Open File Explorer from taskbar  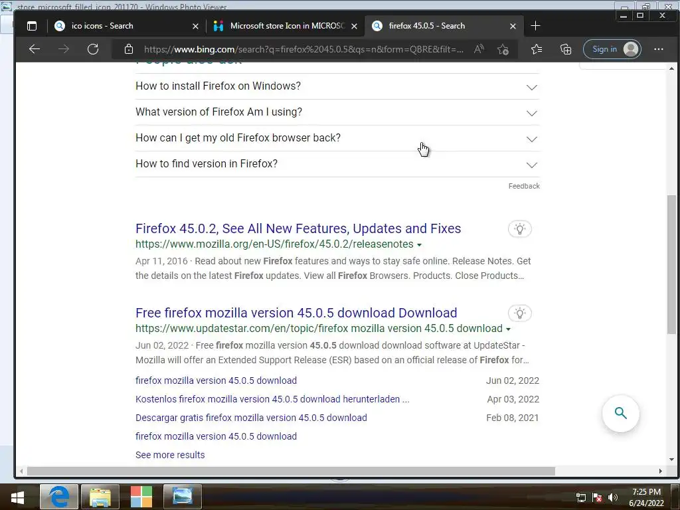point(100,497)
